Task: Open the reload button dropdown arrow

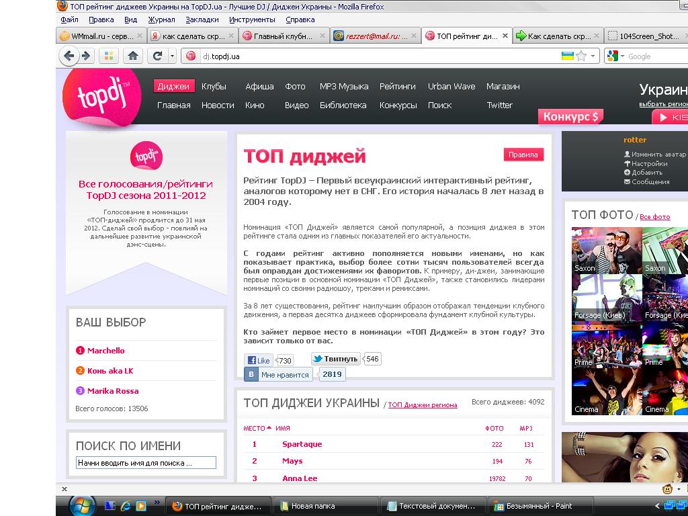Action: [172, 56]
